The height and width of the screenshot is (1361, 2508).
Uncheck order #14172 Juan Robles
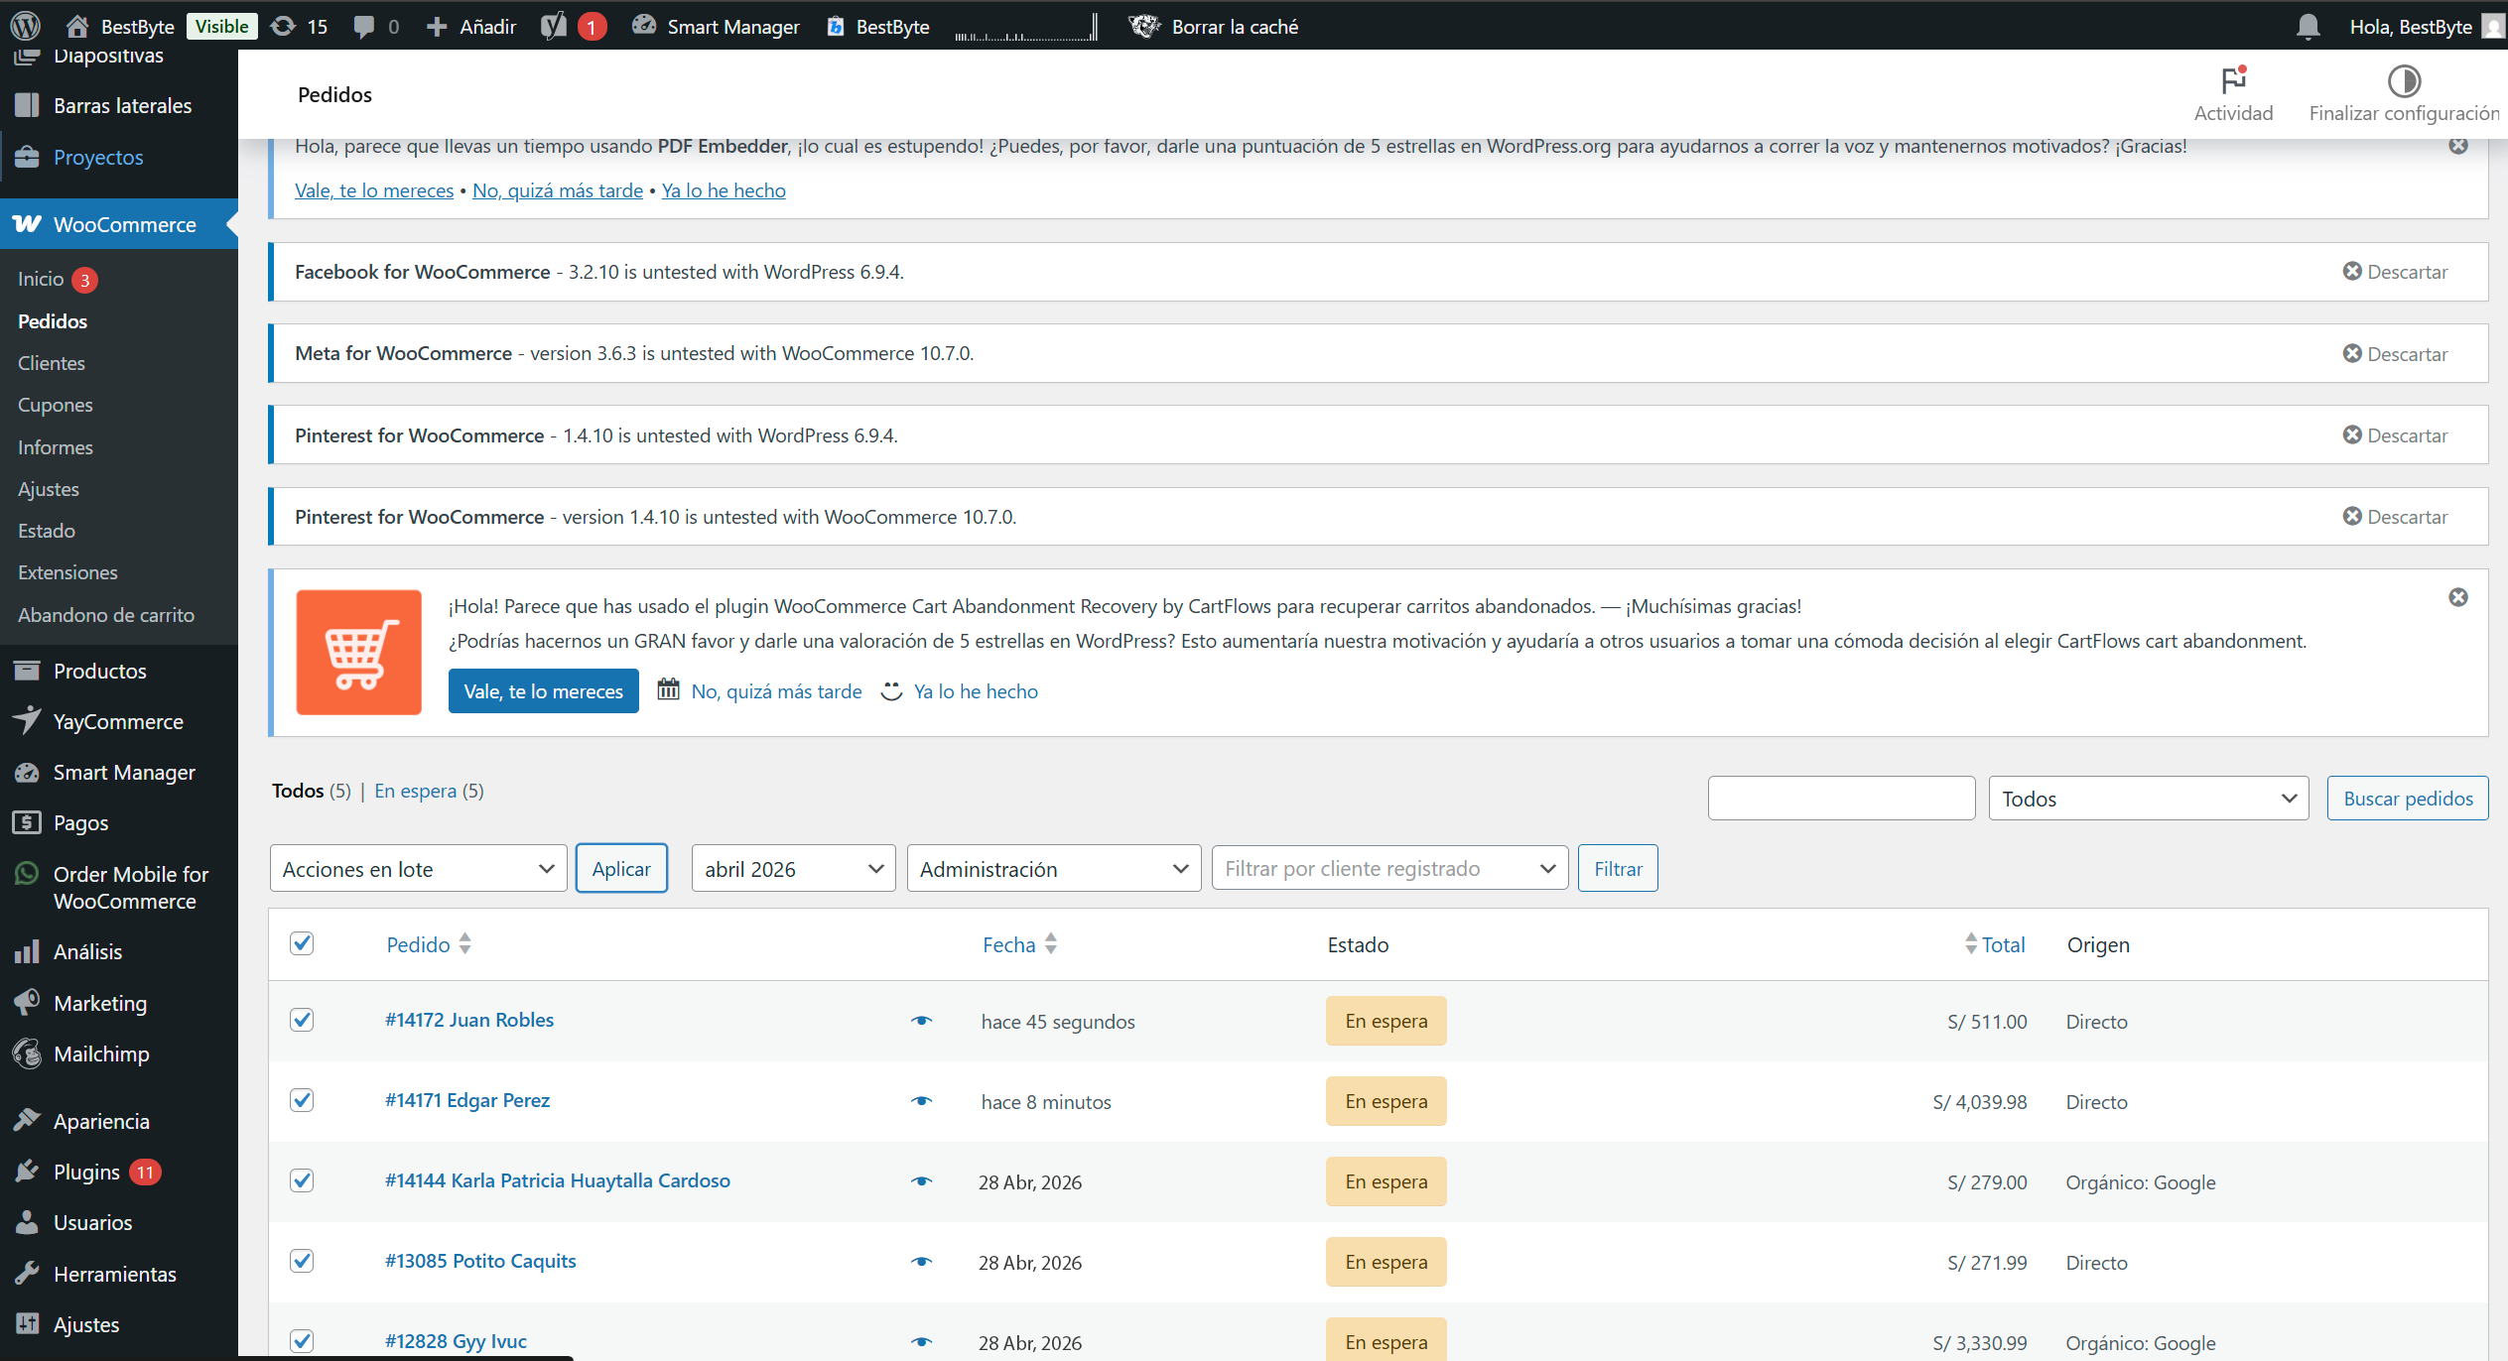click(302, 1019)
